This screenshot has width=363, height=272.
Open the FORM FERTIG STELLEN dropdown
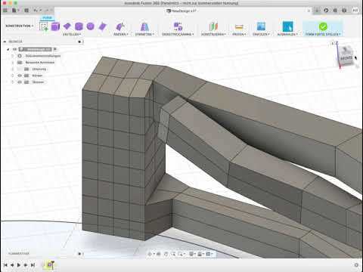(323, 34)
